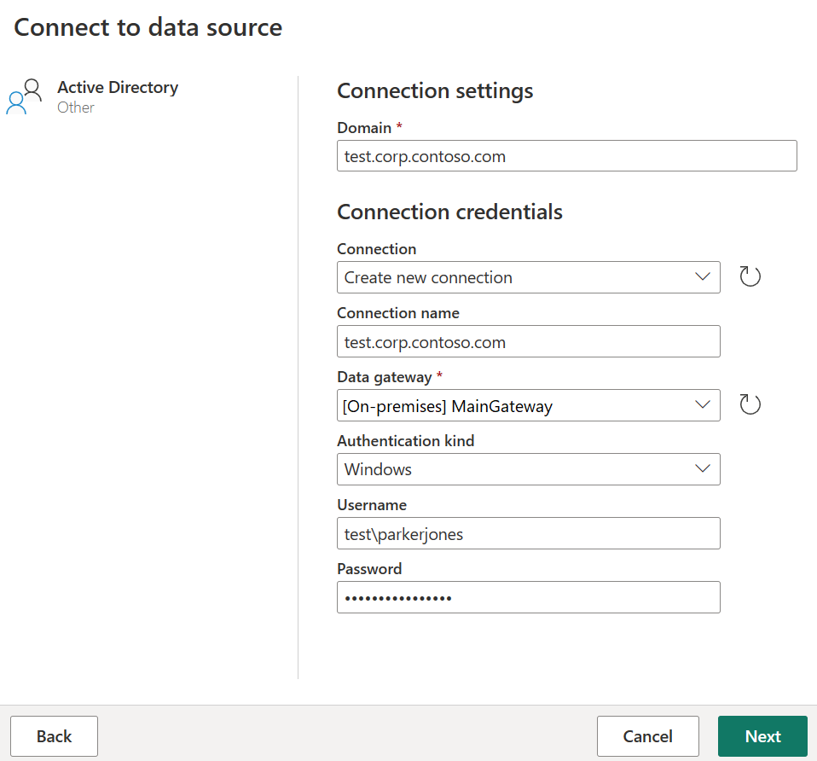Click the Next button
Viewport: 817px width, 761px height.
(762, 735)
